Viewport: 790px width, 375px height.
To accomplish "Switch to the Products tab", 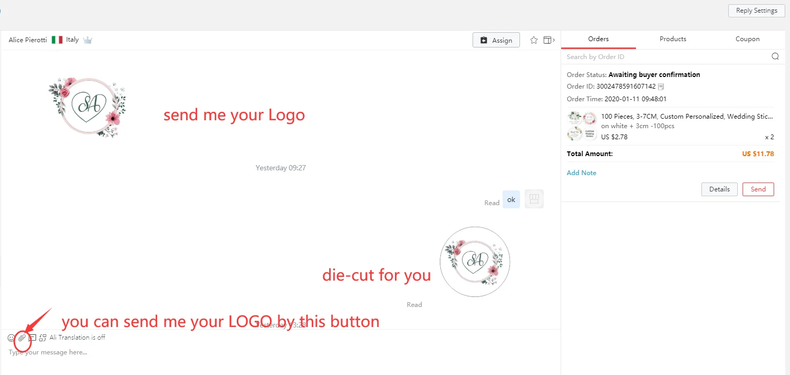I will [673, 39].
